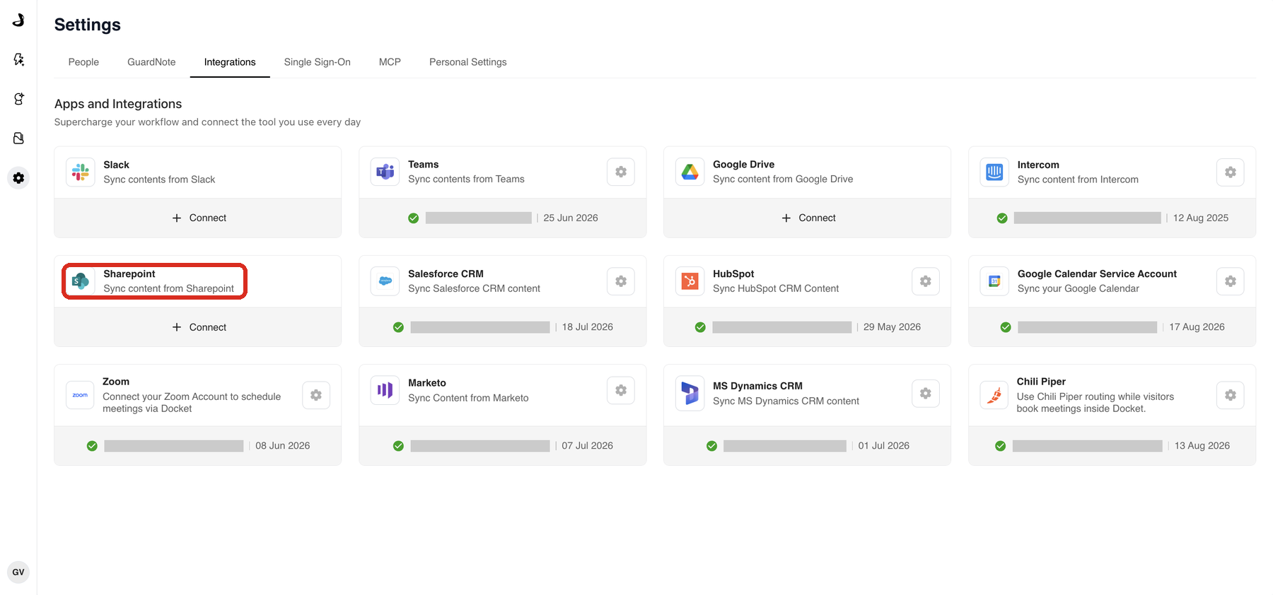Screen dimensions: 1273x595
Task: Open the GV user avatar menu
Action: coord(18,572)
